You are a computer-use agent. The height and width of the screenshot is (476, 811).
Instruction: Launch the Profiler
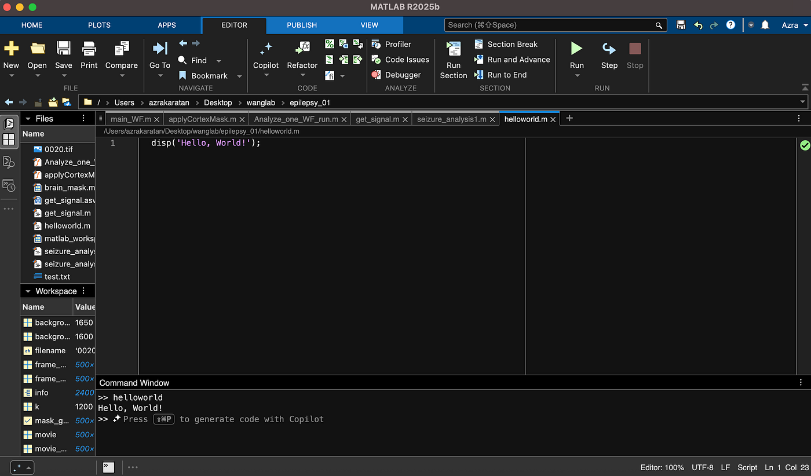pos(391,44)
